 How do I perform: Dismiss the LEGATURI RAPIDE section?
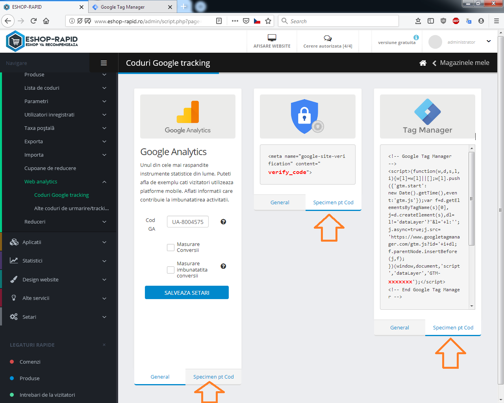click(104, 345)
